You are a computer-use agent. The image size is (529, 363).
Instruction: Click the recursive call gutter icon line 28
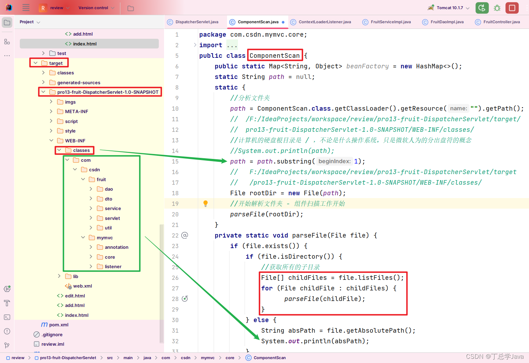coord(185,299)
